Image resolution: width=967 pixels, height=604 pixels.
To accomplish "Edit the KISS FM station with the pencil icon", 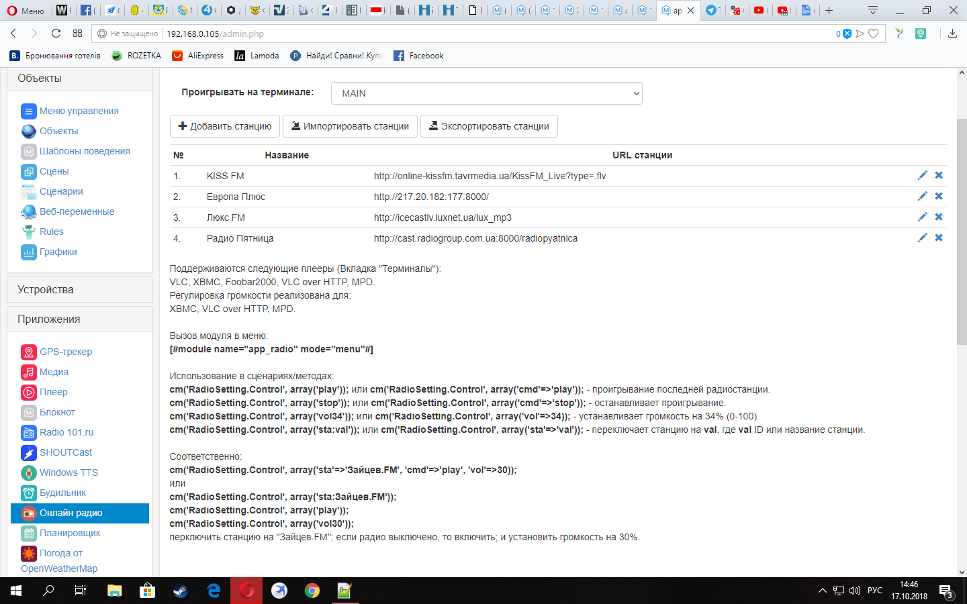I will pyautogui.click(x=923, y=175).
